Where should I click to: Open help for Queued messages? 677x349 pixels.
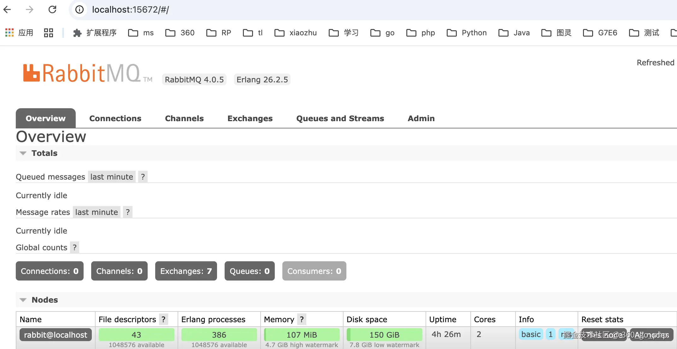143,177
